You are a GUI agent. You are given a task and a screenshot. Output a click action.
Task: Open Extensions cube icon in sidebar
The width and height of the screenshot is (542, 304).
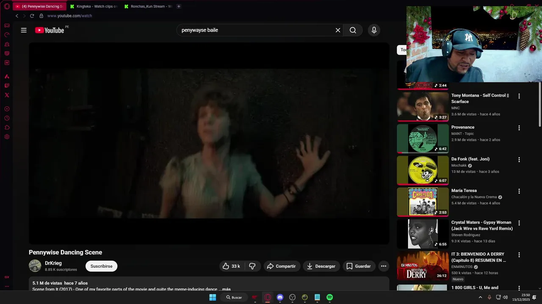click(7, 128)
